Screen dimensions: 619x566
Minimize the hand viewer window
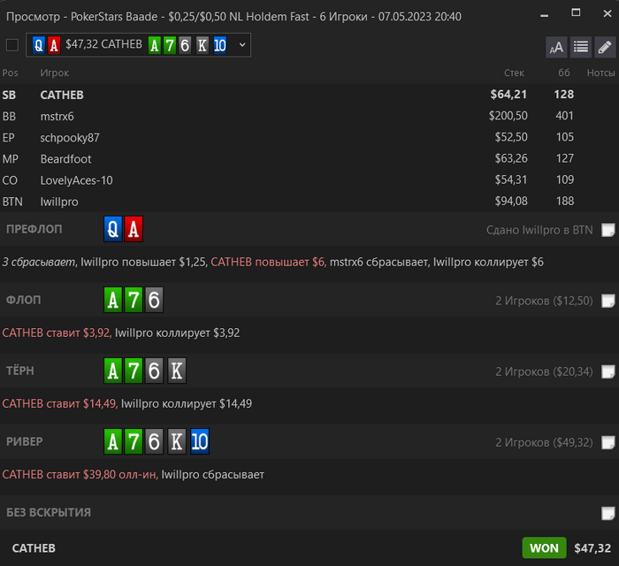pos(545,15)
